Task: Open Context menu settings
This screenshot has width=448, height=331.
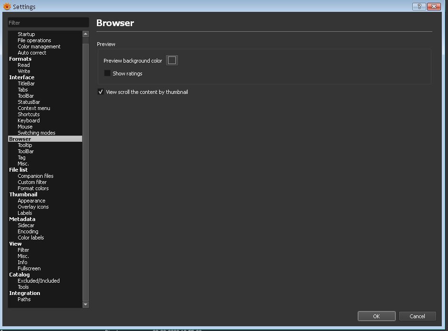Action: coord(34,108)
